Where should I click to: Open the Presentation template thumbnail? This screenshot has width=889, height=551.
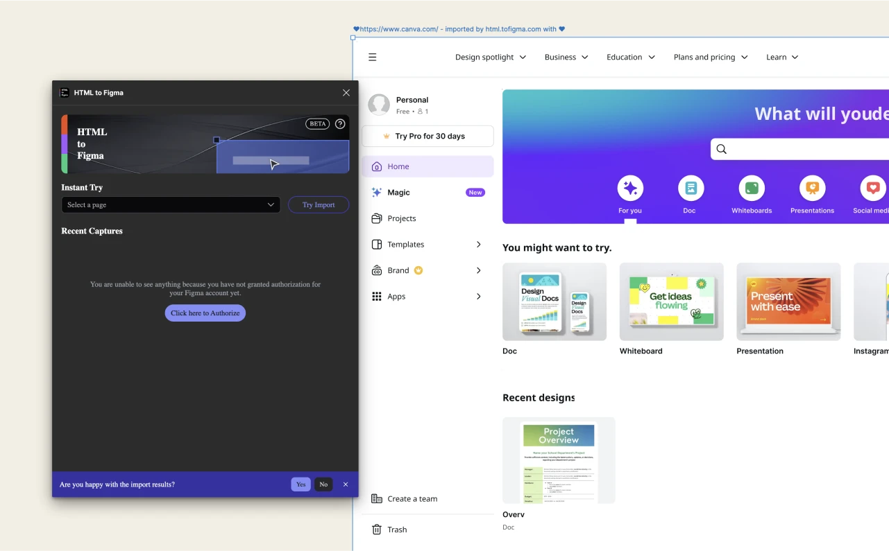click(788, 301)
